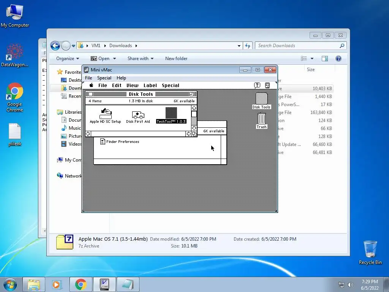Open the address bar history dropdown
This screenshot has width=389, height=292.
[x=239, y=46]
